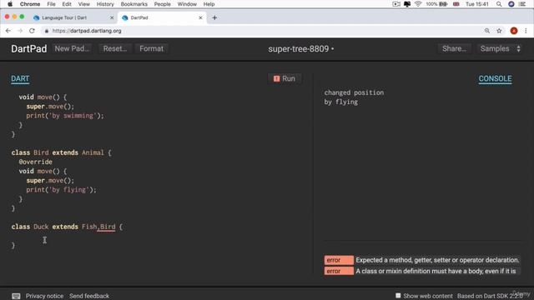The image size is (534, 300).
Task: Click the print('by flying') line
Action: pyautogui.click(x=61, y=190)
